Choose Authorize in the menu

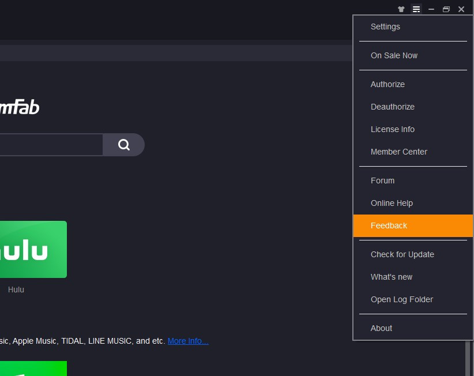[x=388, y=84]
